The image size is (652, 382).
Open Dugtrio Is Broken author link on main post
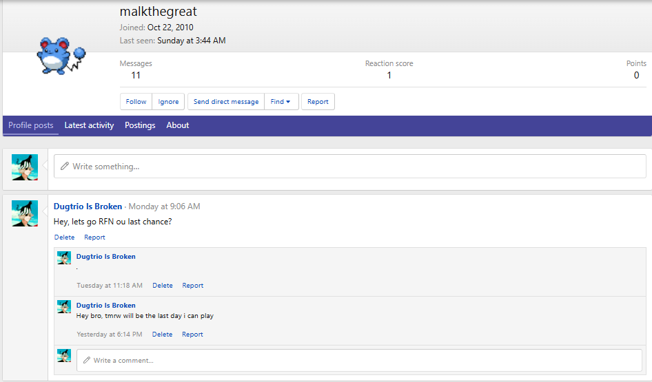tap(88, 206)
